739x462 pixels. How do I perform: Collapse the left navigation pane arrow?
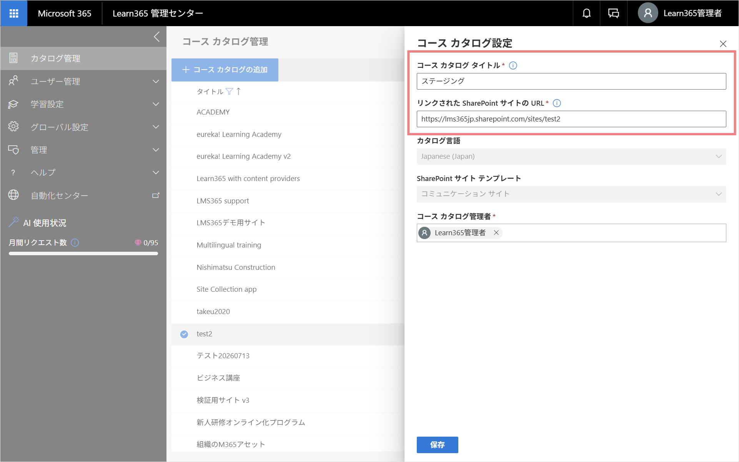point(156,37)
